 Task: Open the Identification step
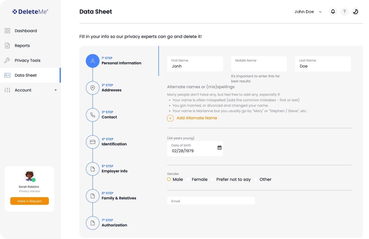tap(93, 142)
